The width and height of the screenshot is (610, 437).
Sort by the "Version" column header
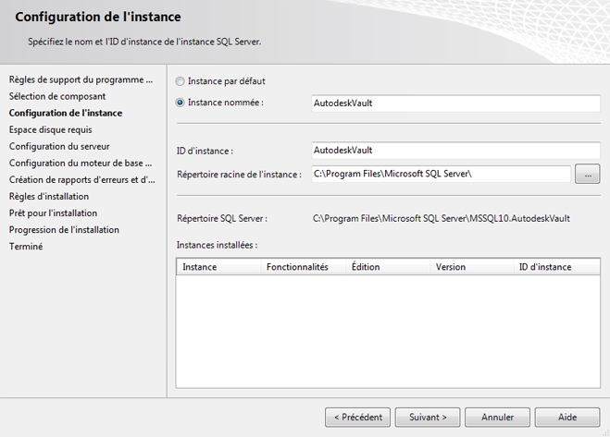tap(472, 267)
